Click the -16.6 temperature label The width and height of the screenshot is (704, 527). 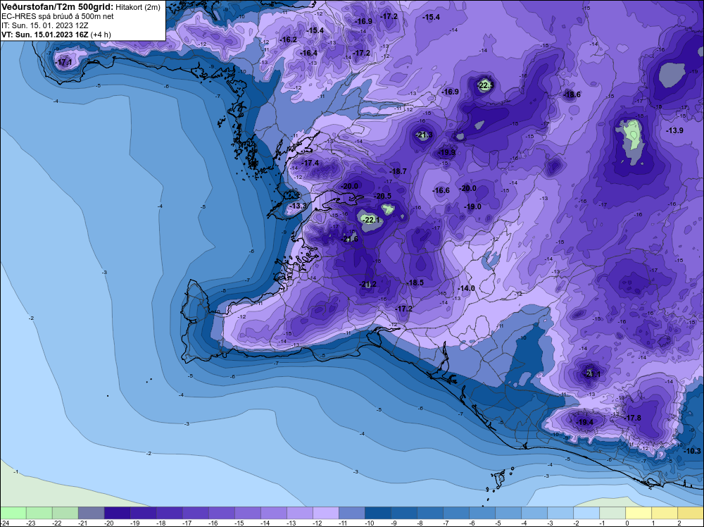[x=441, y=190]
